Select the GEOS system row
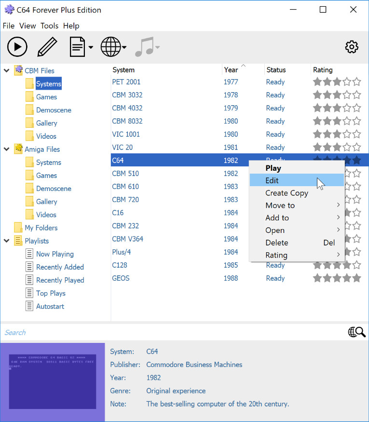369x422 pixels. pyautogui.click(x=240, y=278)
